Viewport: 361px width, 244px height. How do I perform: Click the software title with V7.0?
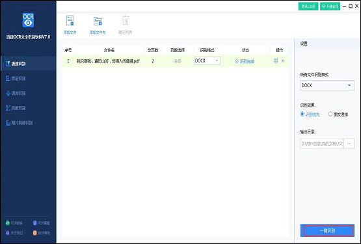tap(28, 37)
